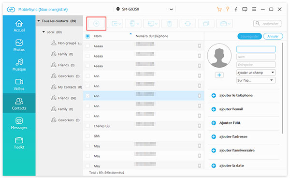Click Ajouter l'URL

230,123
